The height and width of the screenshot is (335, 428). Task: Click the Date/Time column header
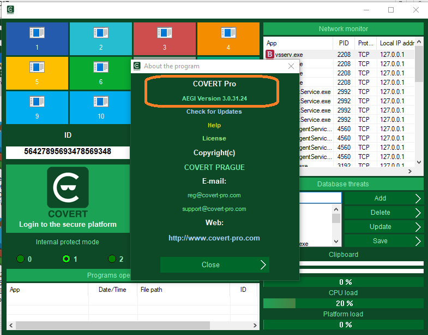tap(112, 290)
